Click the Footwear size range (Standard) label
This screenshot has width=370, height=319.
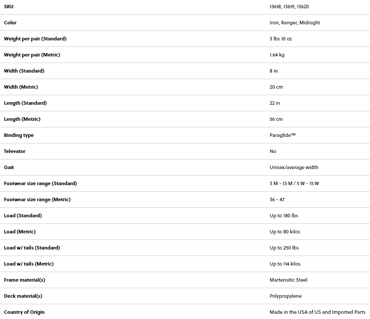click(40, 183)
